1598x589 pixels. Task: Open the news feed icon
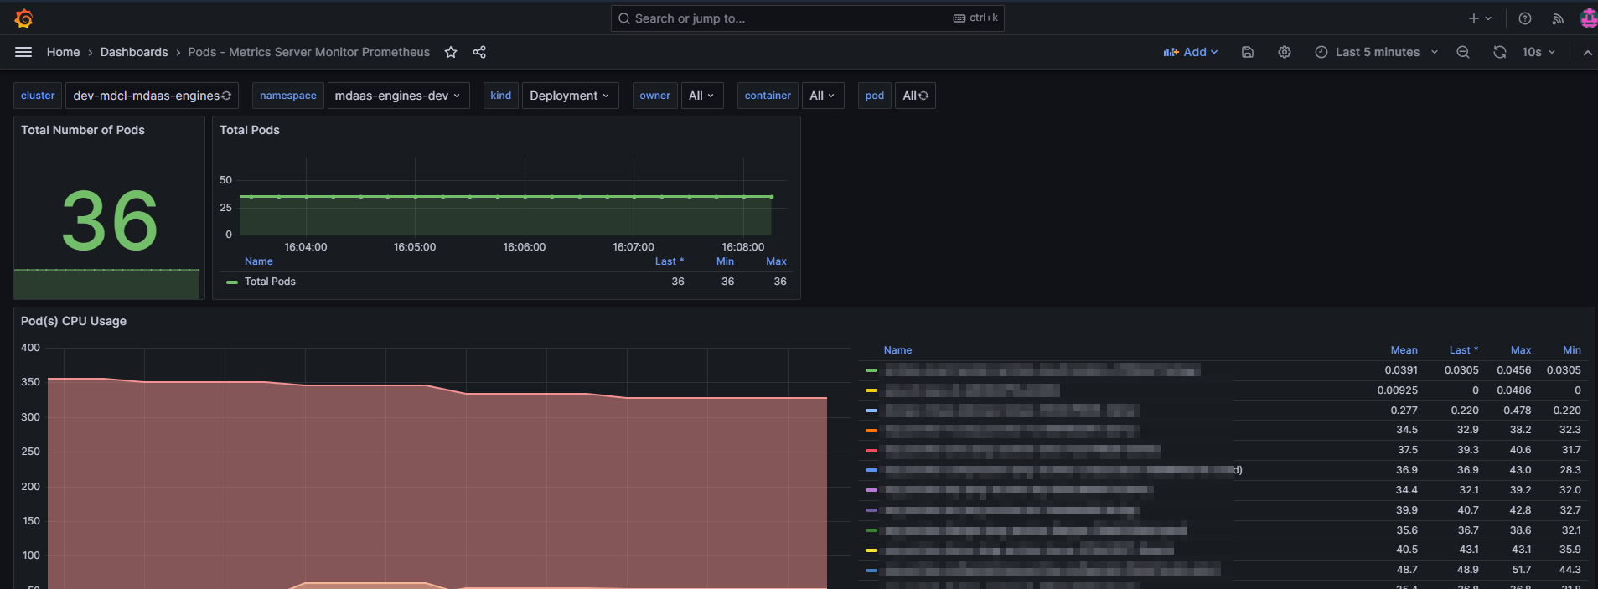pyautogui.click(x=1558, y=18)
